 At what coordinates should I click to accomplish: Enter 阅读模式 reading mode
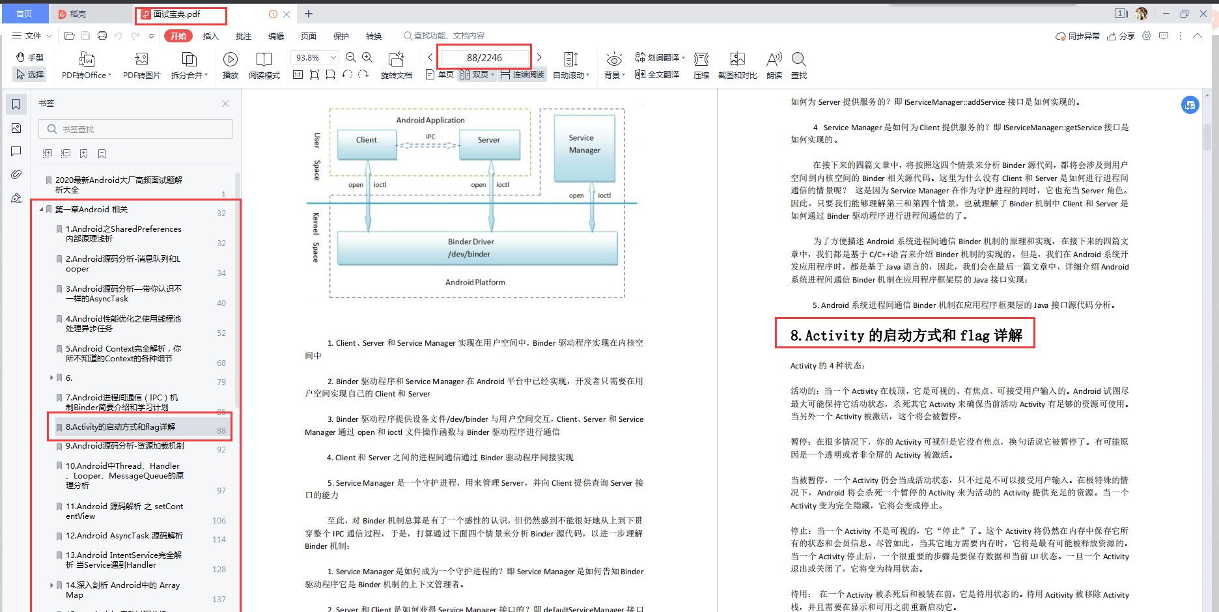pos(264,66)
